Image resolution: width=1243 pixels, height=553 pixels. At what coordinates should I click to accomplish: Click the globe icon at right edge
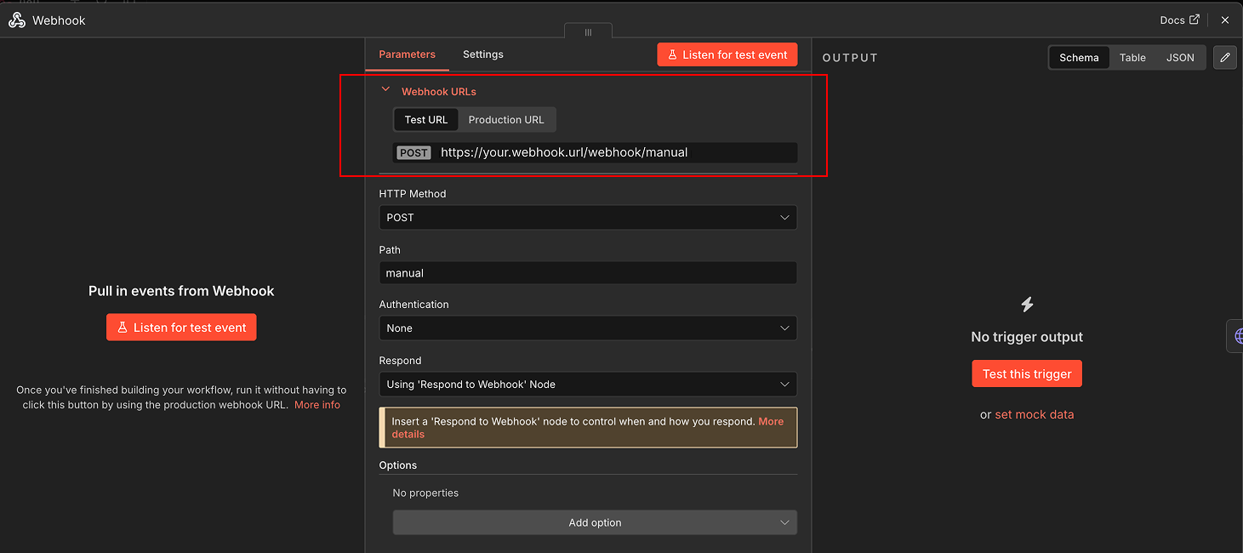(x=1237, y=336)
